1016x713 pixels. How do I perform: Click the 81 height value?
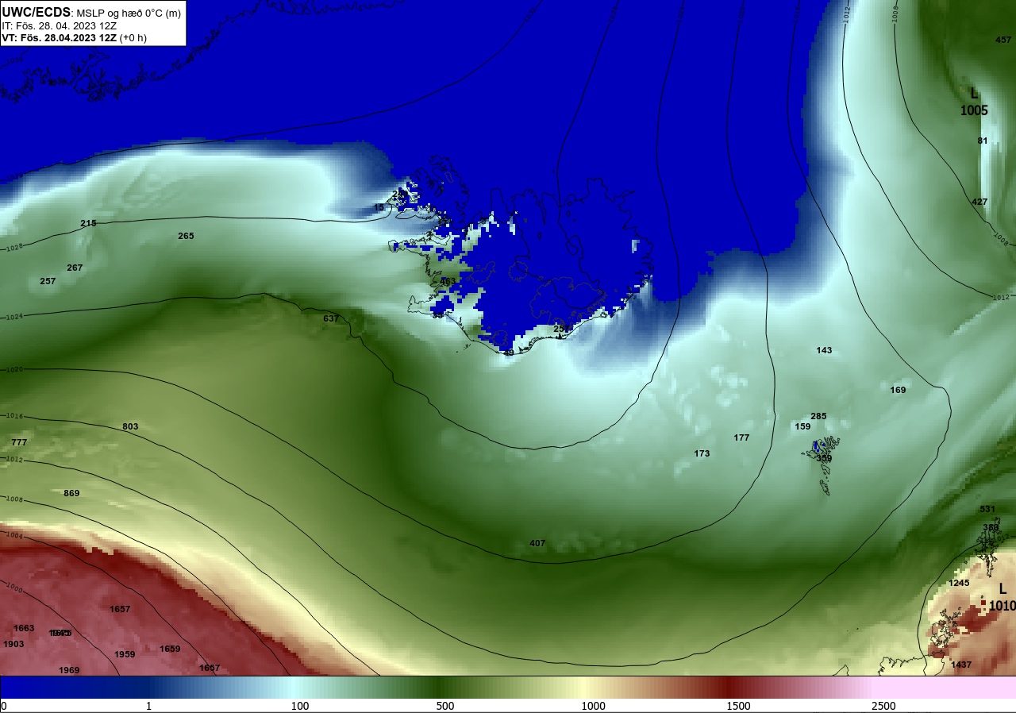tap(983, 141)
